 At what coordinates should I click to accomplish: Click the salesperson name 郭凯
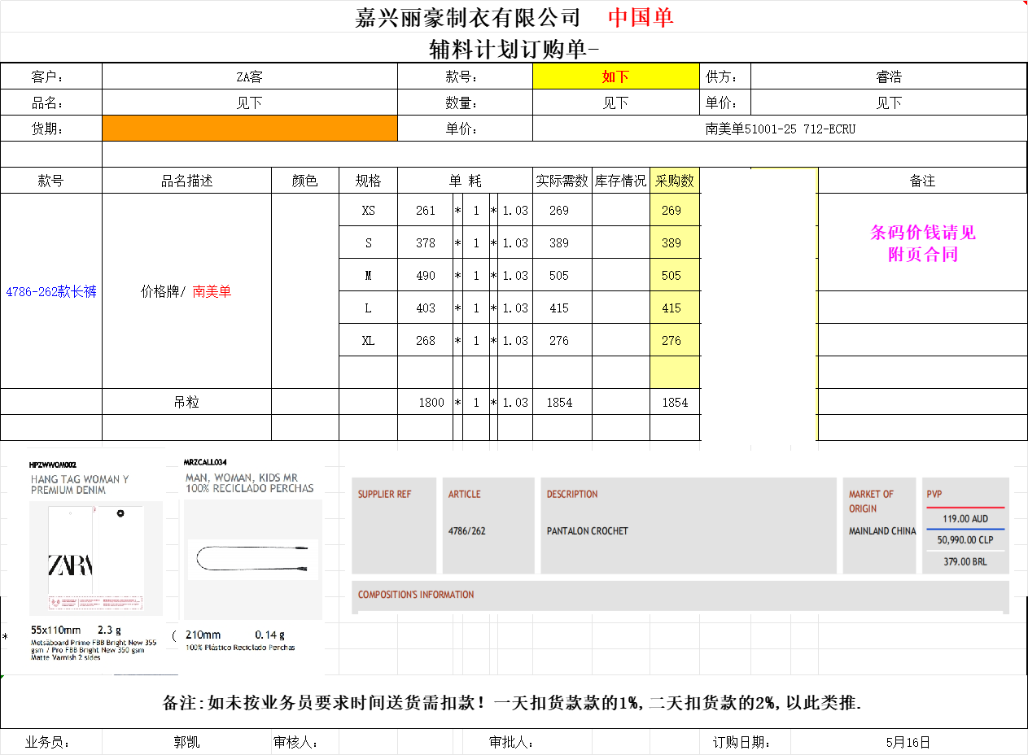pyautogui.click(x=186, y=742)
